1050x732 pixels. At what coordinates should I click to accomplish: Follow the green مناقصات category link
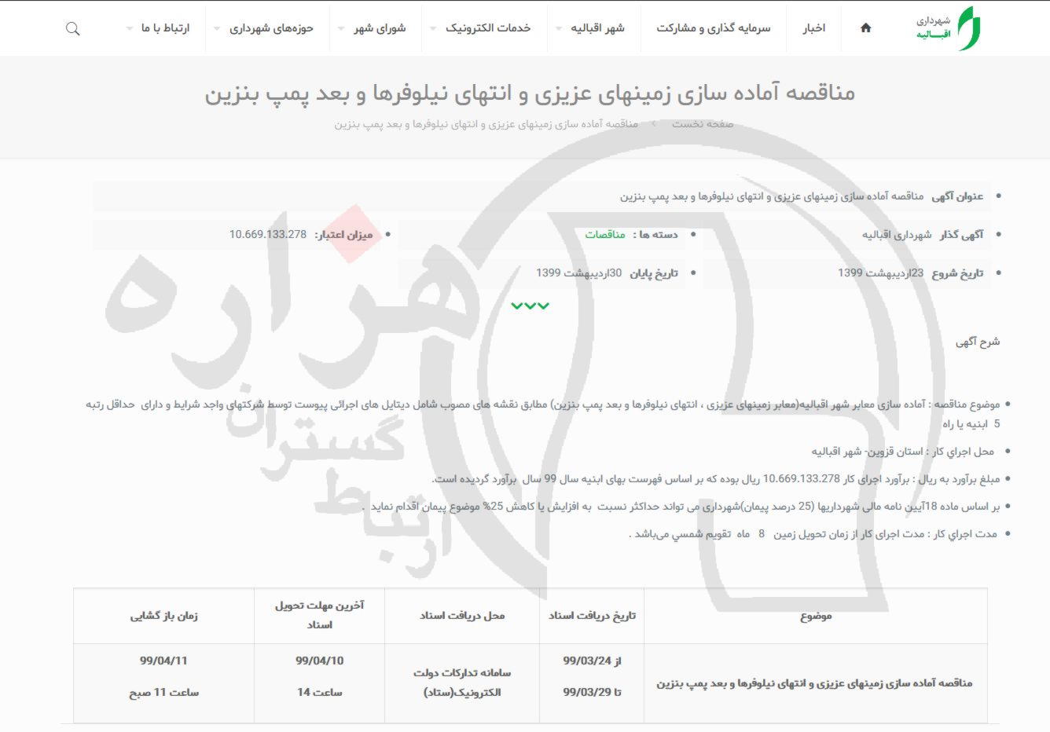click(x=605, y=235)
